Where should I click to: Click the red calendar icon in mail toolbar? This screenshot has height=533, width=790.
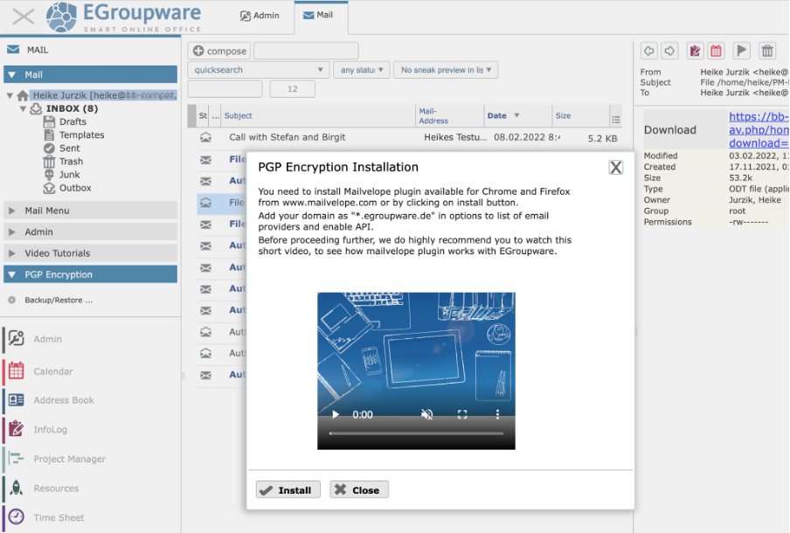(x=716, y=51)
